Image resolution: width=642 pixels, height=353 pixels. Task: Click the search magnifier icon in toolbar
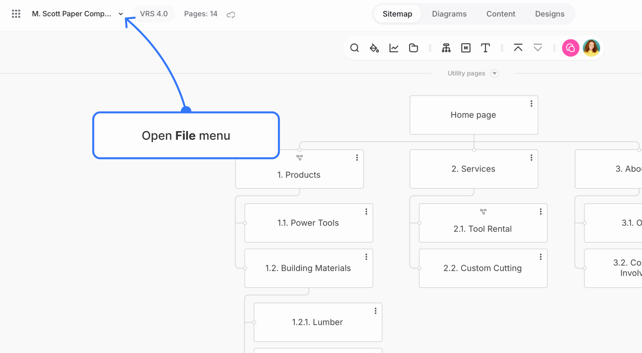[354, 48]
